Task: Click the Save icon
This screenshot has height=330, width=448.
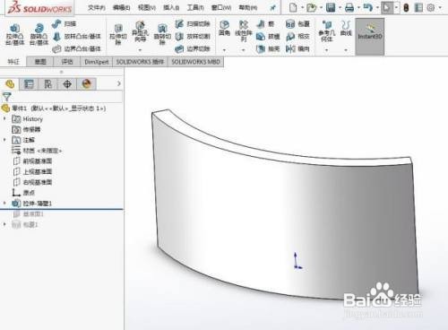Action: (331, 7)
